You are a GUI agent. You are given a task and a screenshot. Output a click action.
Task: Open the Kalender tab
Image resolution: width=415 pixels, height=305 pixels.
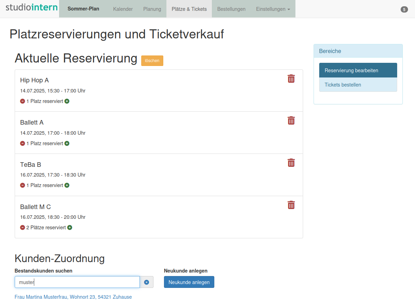[123, 9]
